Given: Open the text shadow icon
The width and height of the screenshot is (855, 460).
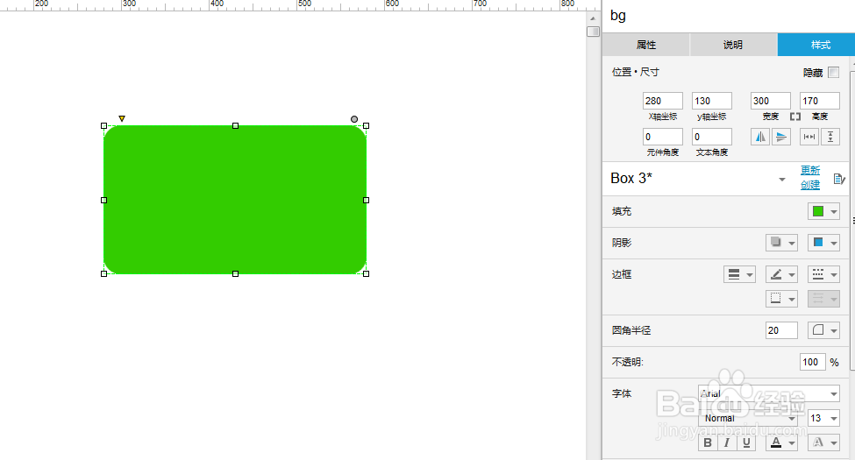Looking at the screenshot, I should coord(823,442).
